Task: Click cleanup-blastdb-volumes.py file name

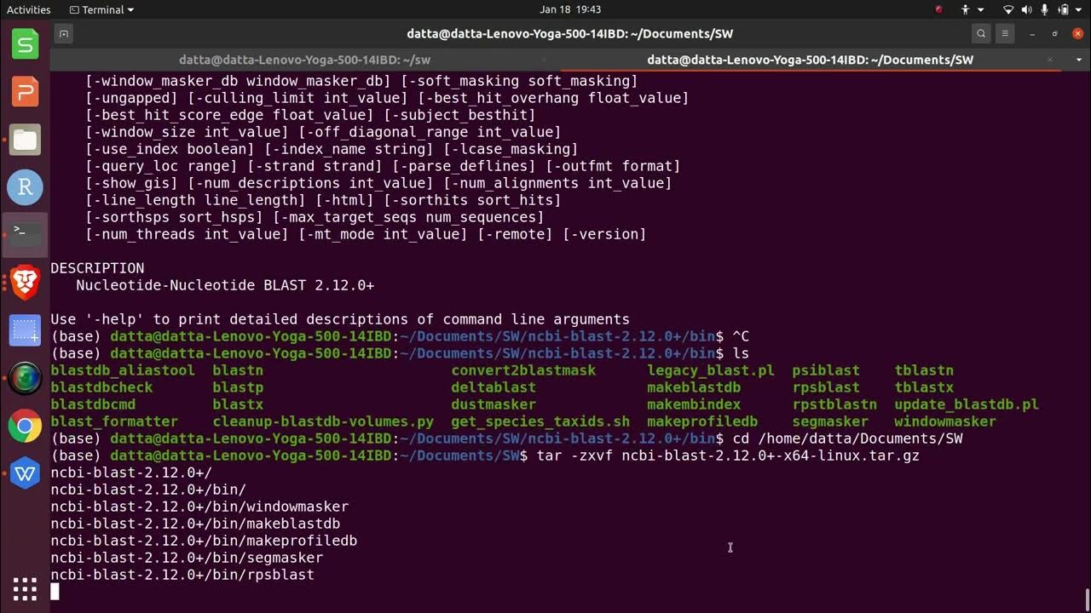Action: [x=323, y=421]
